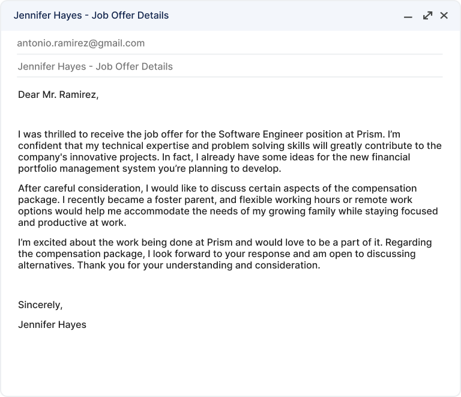Image resolution: width=461 pixels, height=397 pixels.
Task: Click inside the first paragraph about Prism offer
Action: point(230,151)
